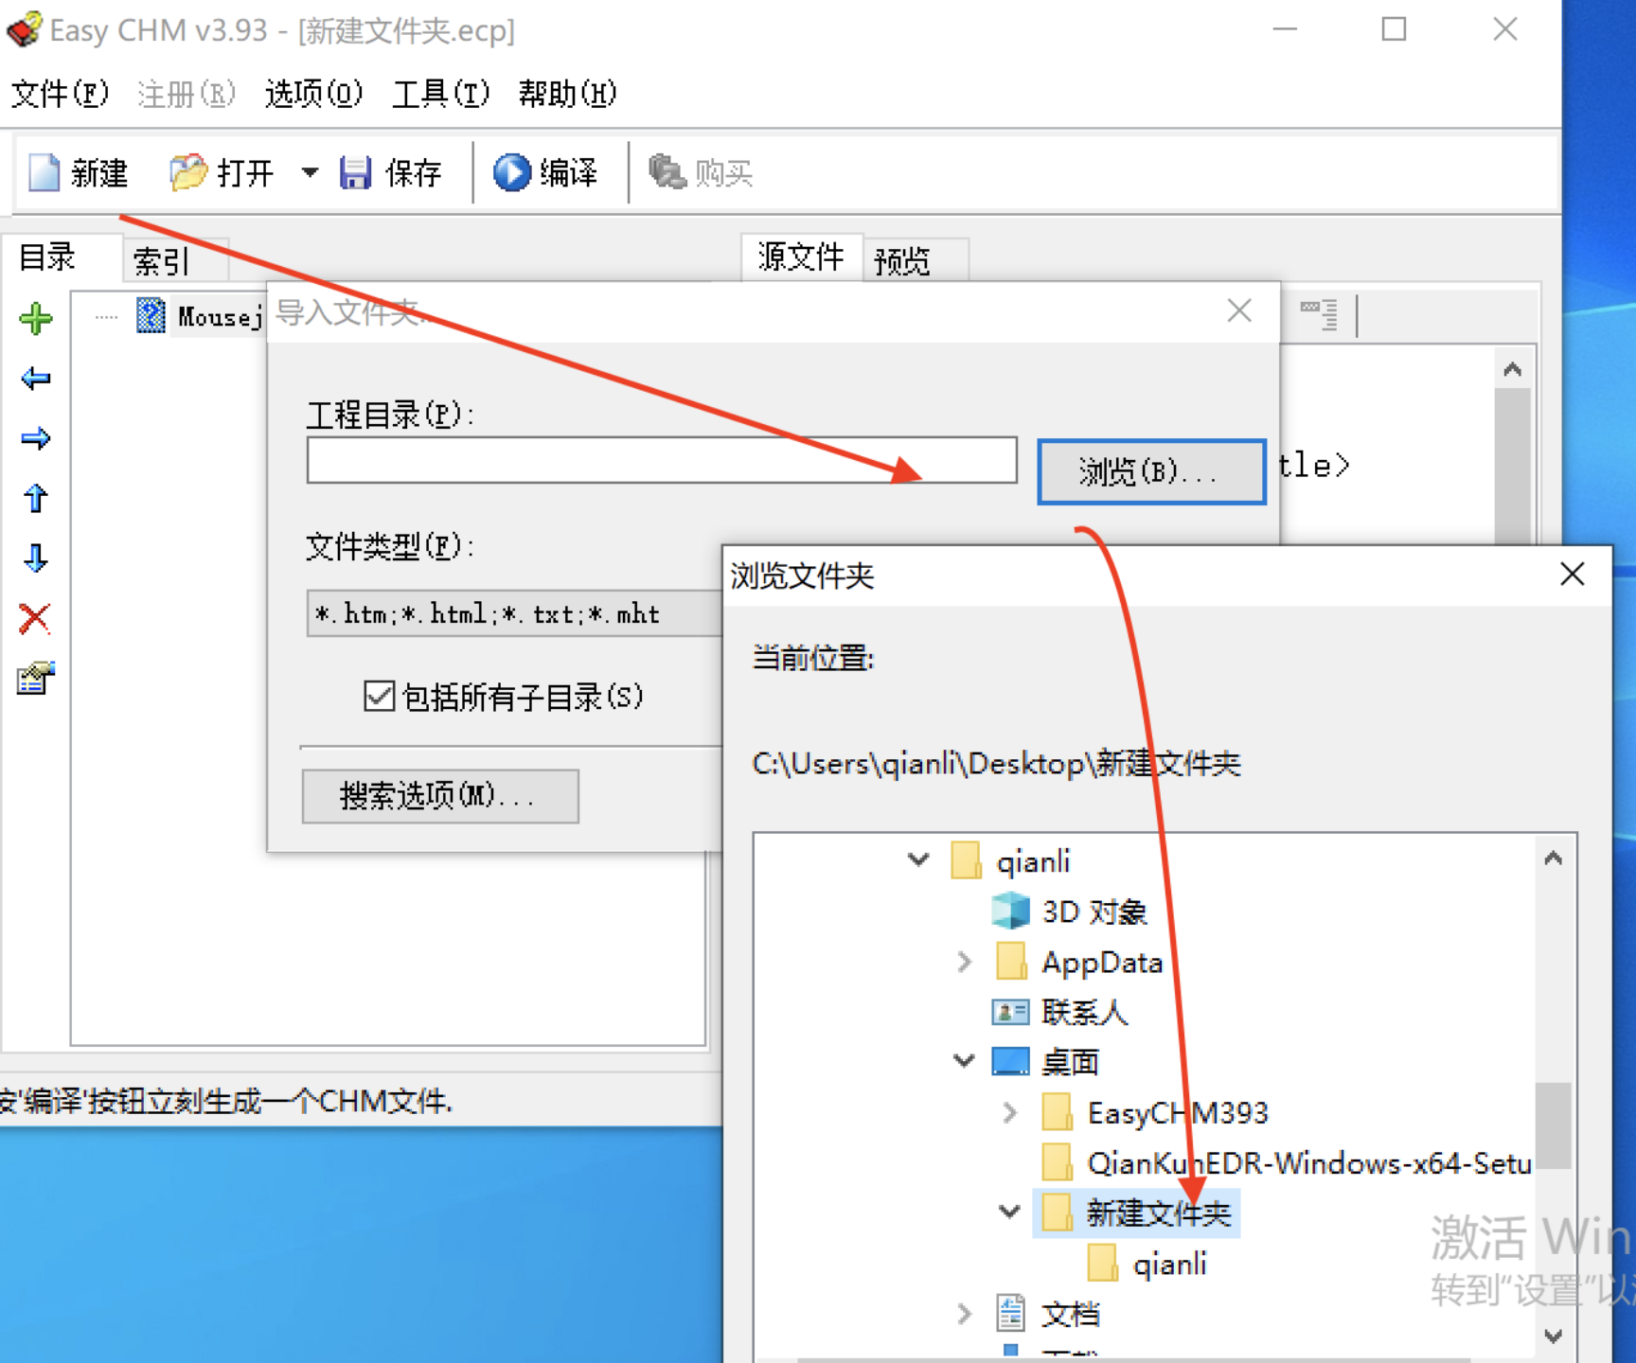Click scroll-up arrow in folder tree scrollbar
The width and height of the screenshot is (1636, 1363).
pos(1553,859)
